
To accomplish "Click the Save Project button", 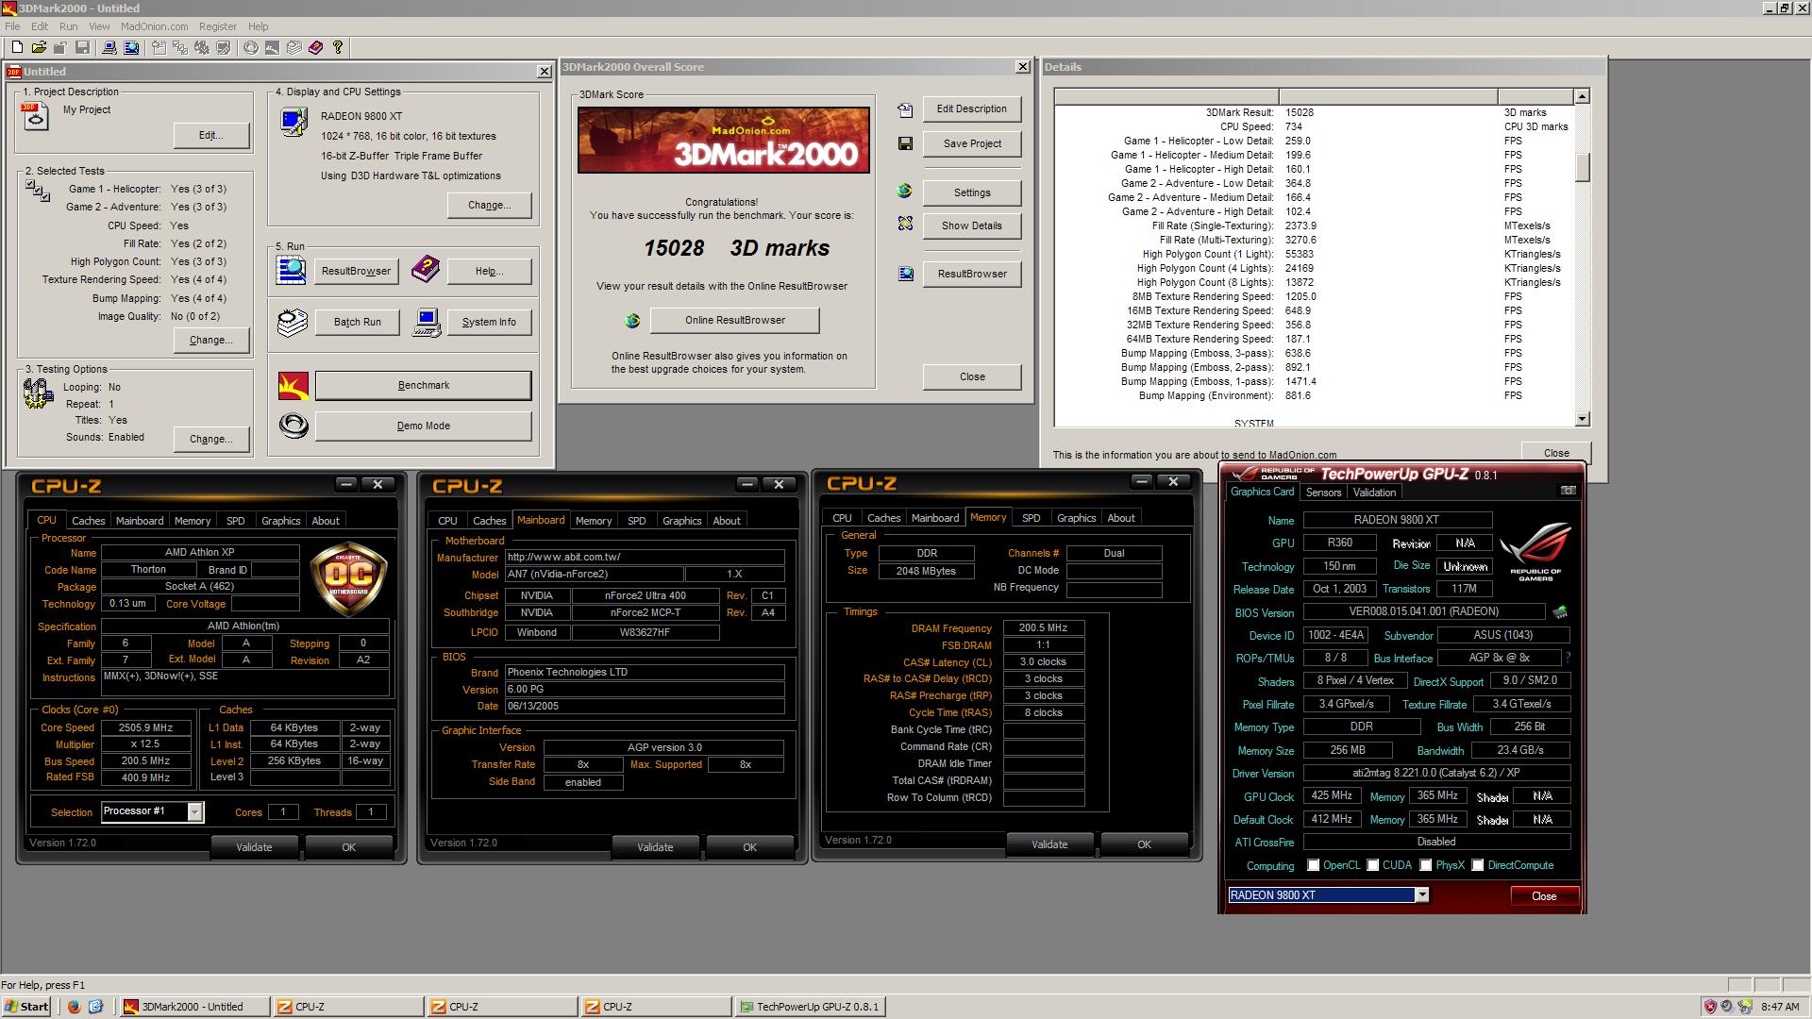I will click(x=972, y=143).
